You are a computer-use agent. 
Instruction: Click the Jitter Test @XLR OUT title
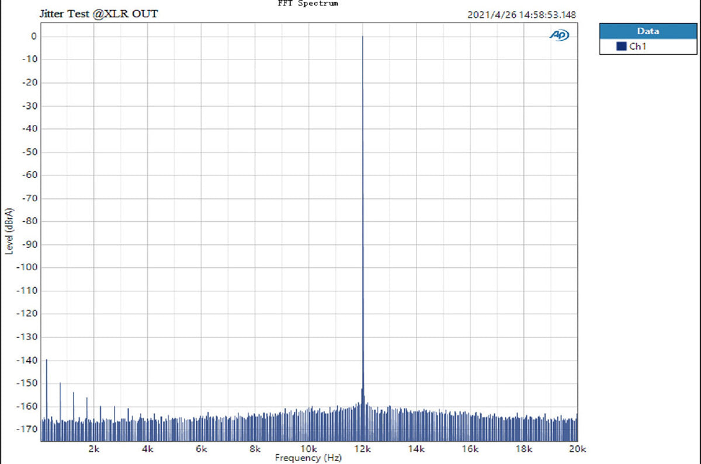tap(98, 13)
